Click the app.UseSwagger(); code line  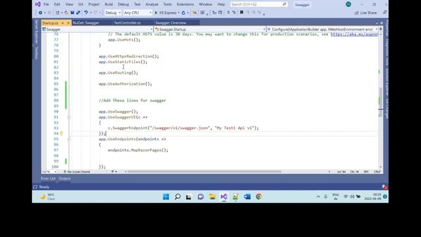pyautogui.click(x=118, y=111)
